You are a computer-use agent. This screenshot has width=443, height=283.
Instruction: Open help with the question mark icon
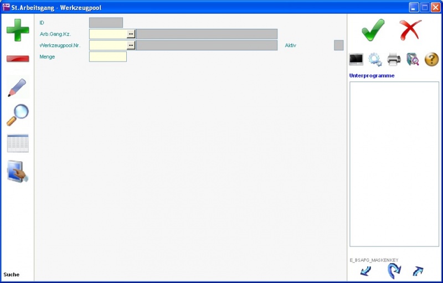click(x=431, y=59)
